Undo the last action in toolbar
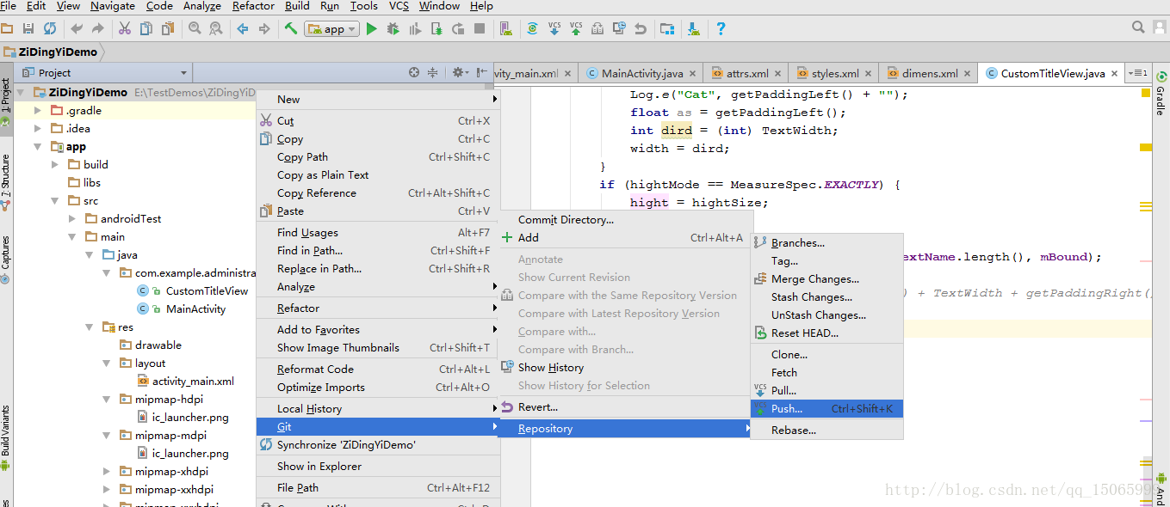1170x507 pixels. (77, 28)
